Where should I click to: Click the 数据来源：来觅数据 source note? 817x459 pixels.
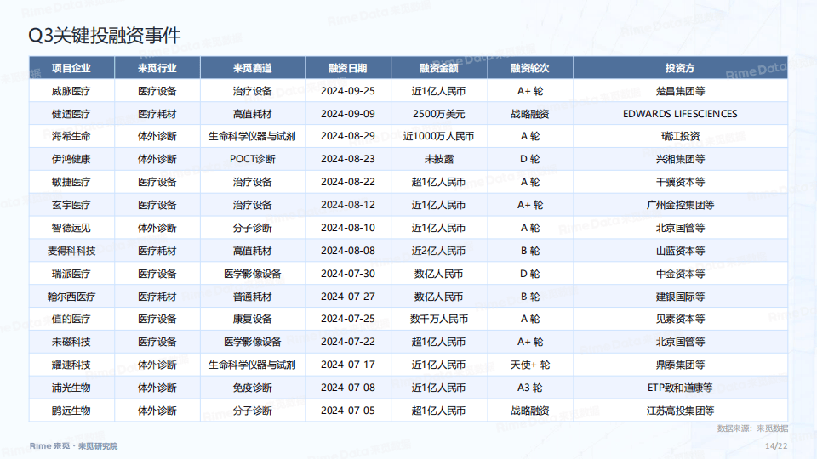pos(752,428)
